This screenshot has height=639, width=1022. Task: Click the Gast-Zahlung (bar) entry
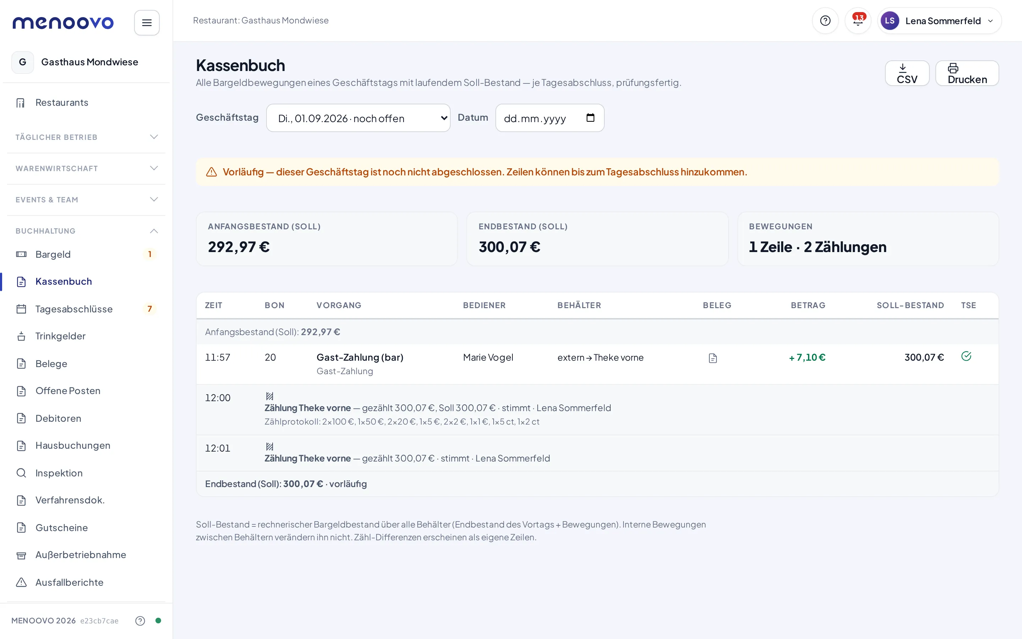(x=360, y=357)
